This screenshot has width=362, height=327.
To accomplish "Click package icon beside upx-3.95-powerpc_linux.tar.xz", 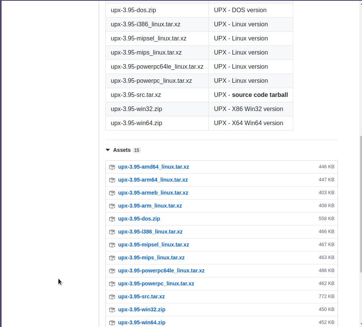I will click(112, 284).
